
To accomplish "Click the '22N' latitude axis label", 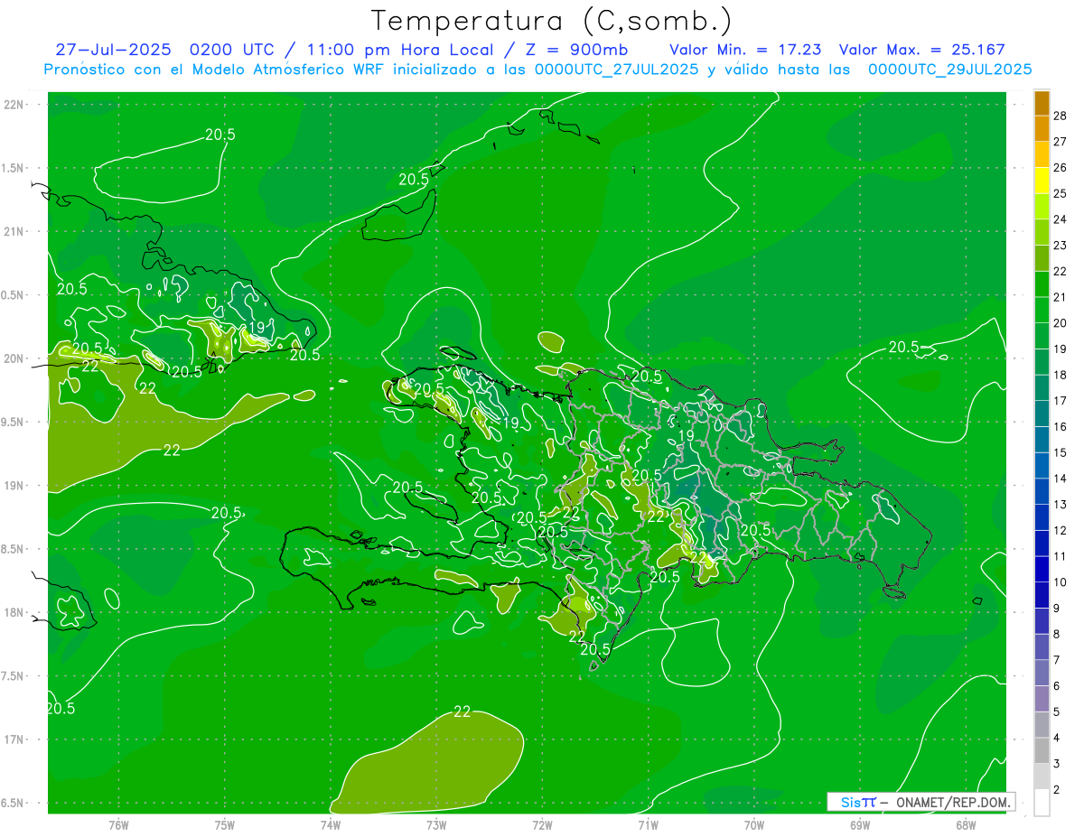I will pos(13,105).
